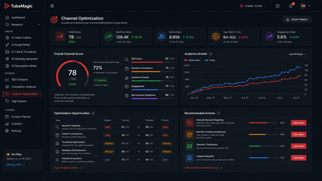322x181 pixels.
Task: Click the Monthly Views chart icon
Action: coord(108,36)
